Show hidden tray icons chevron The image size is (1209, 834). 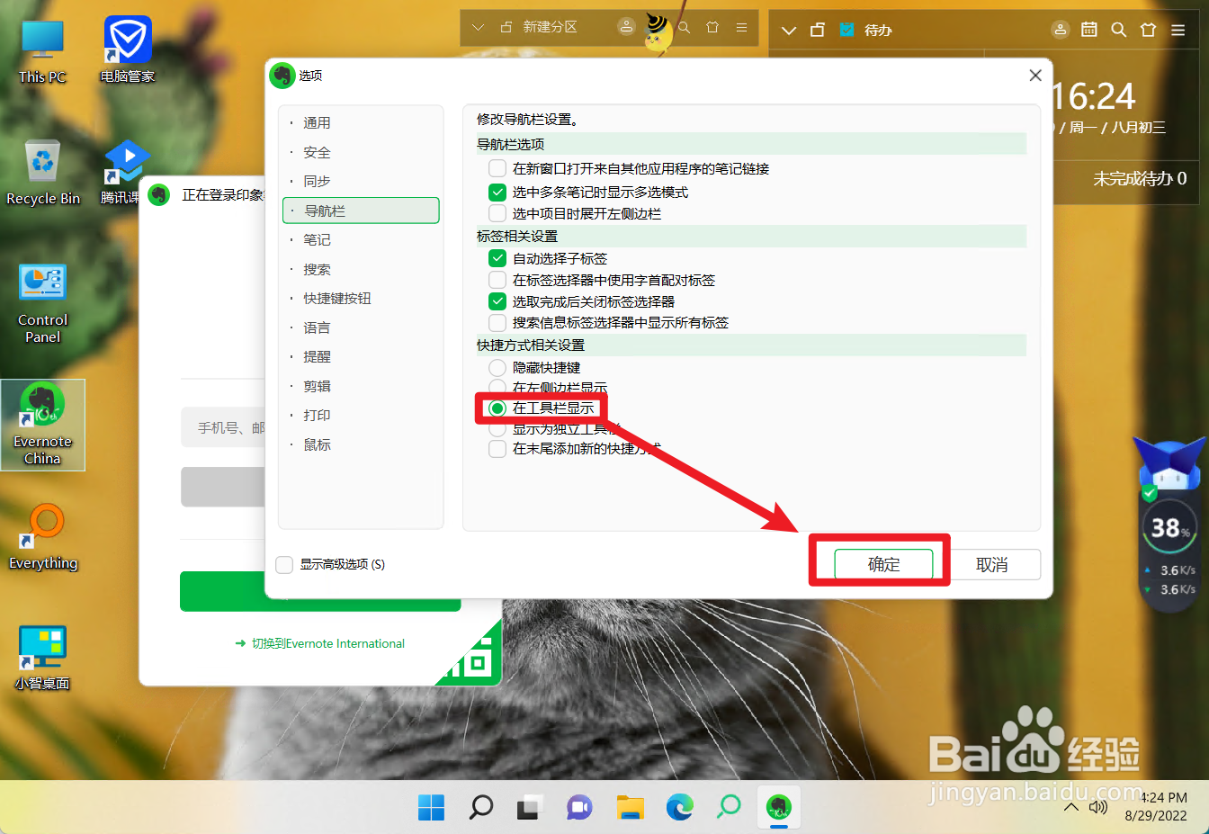click(x=1070, y=807)
